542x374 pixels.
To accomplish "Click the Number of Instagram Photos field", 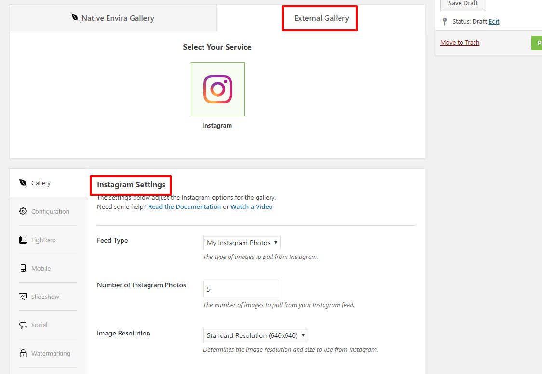I will pyautogui.click(x=241, y=289).
